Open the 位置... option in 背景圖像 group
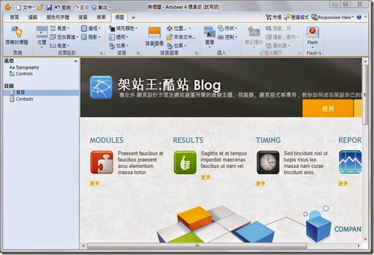 coord(179,28)
